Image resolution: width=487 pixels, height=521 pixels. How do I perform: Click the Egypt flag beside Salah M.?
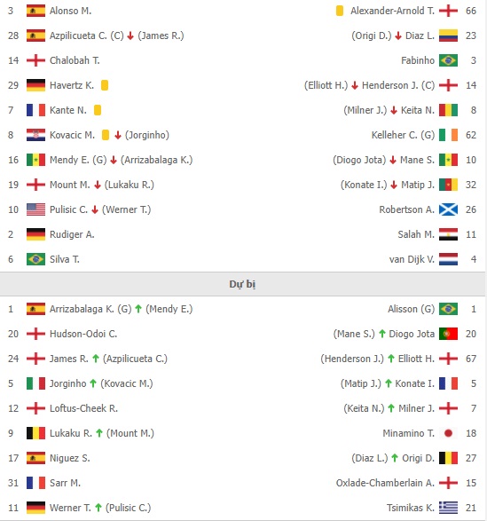tap(448, 234)
